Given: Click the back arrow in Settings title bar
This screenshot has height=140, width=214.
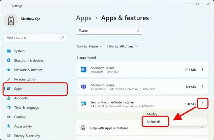Looking at the screenshot, I should 6,5.
